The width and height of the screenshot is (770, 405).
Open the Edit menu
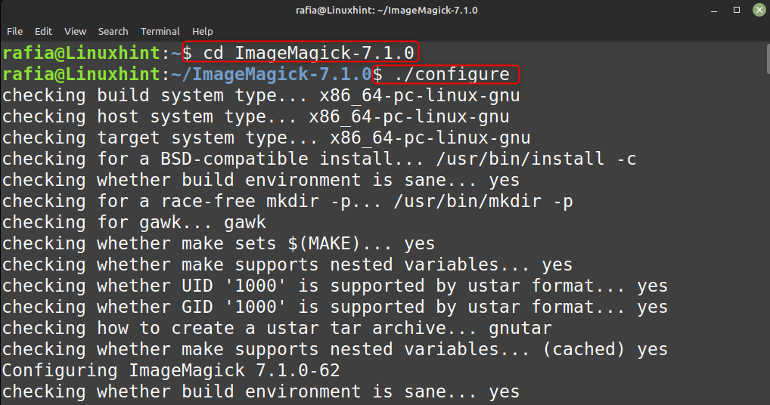coord(43,32)
